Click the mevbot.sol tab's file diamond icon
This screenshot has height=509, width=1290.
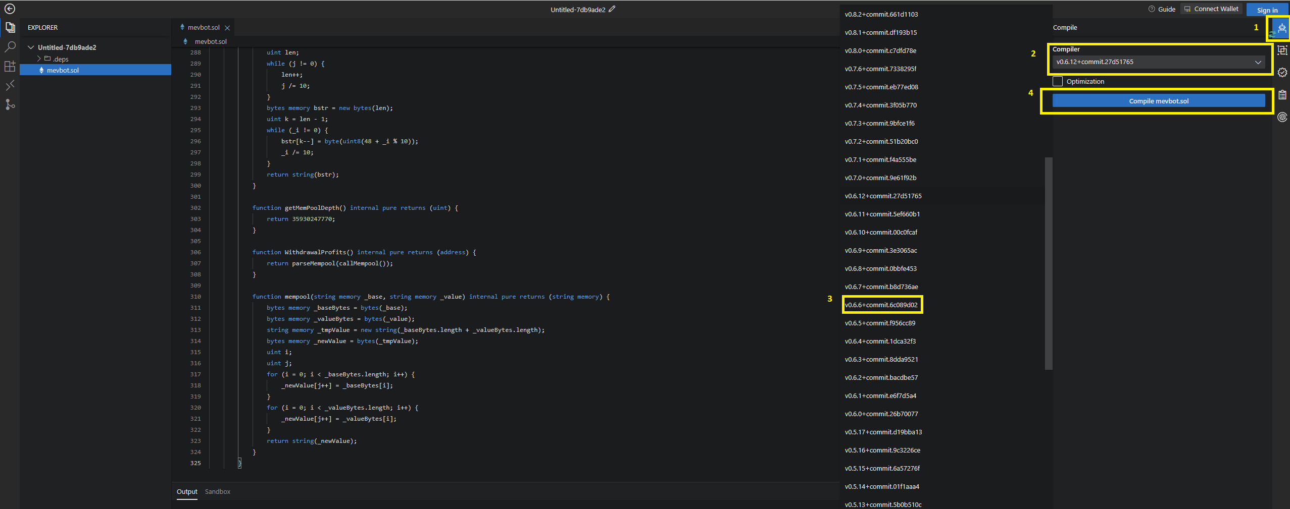coord(182,27)
